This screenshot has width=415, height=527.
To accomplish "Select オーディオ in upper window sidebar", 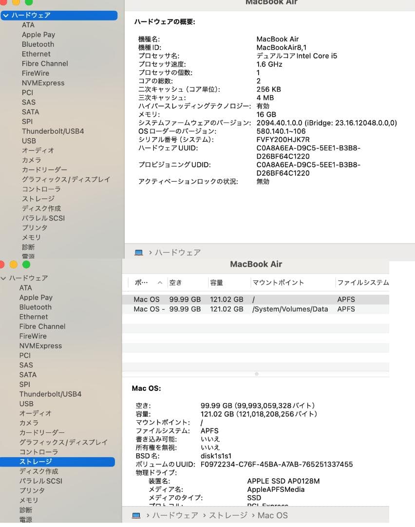I will tap(38, 151).
